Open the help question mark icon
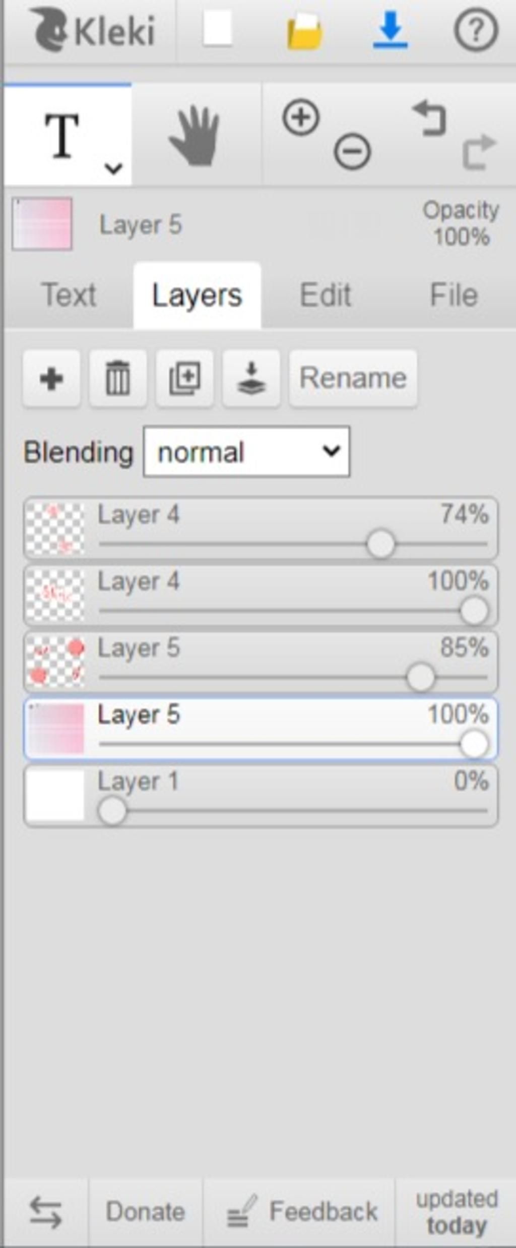This screenshot has width=516, height=1248. [476, 30]
